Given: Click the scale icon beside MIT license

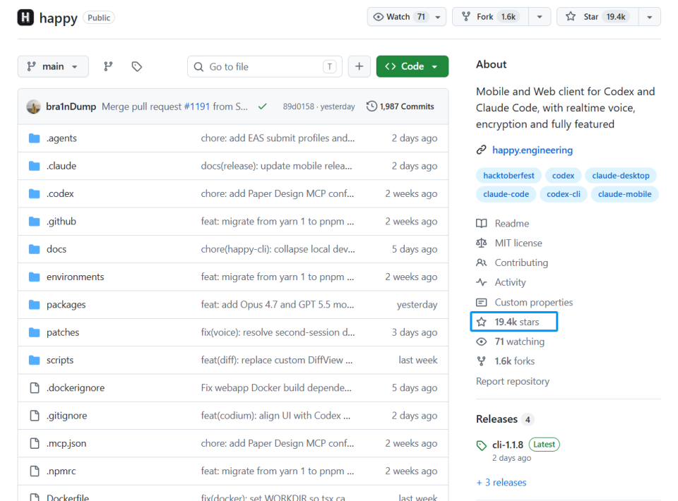Looking at the screenshot, I should [x=481, y=243].
